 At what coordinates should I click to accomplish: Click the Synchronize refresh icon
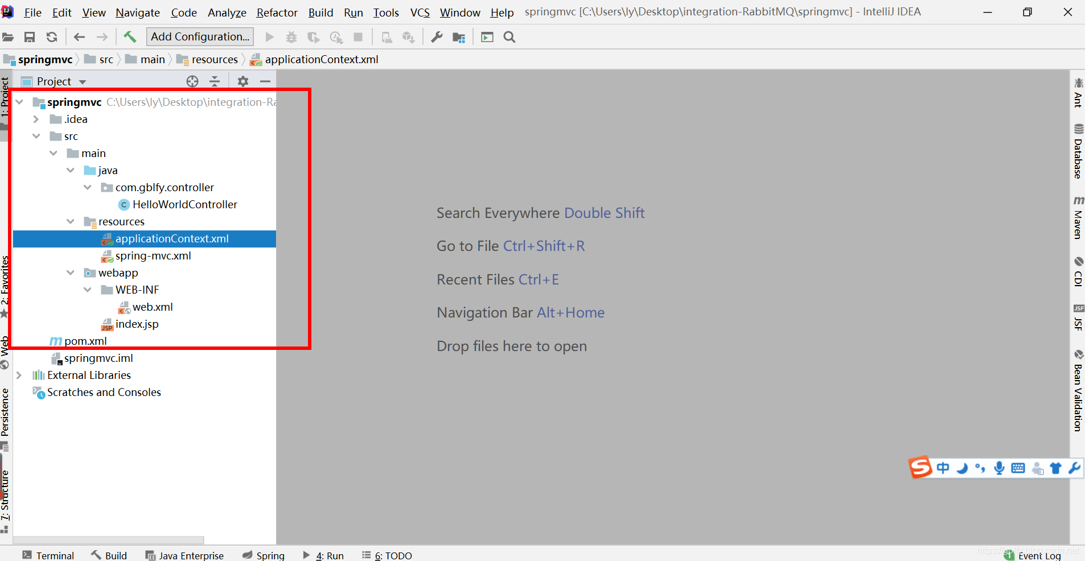tap(52, 37)
